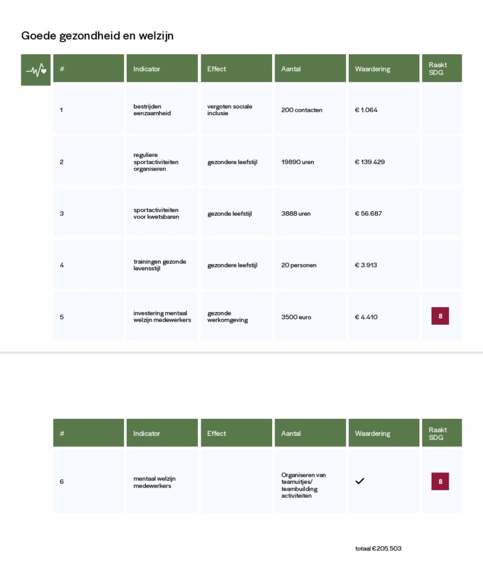Select 'investering mentaal welzijn medewerkers' cell
This screenshot has width=483, height=578.
162,317
